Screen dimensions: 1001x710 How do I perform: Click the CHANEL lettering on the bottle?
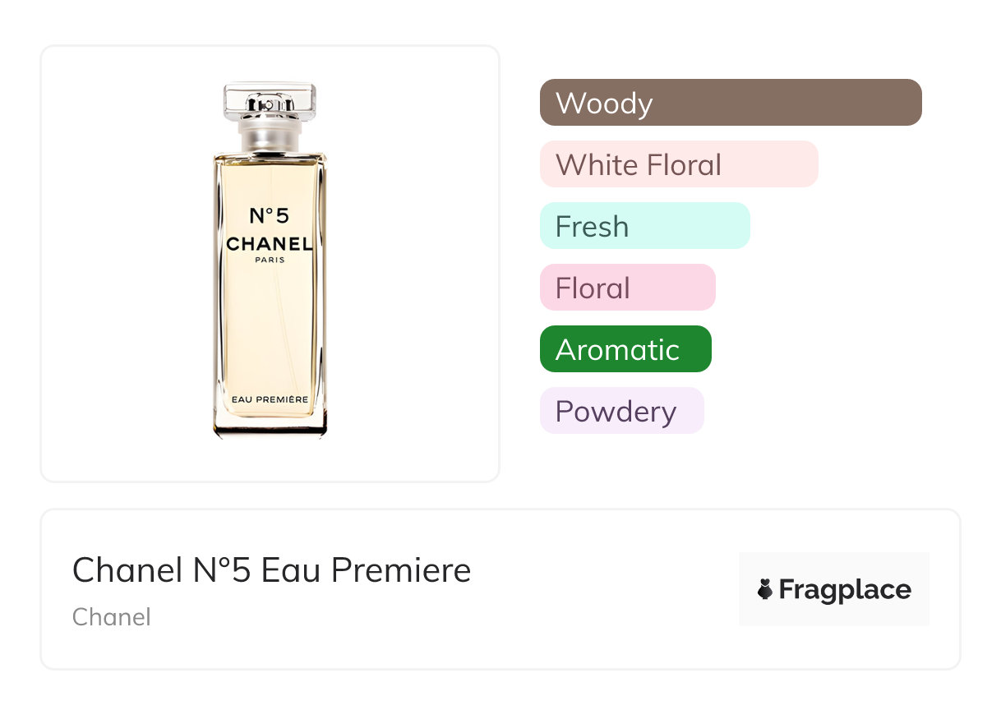click(269, 244)
